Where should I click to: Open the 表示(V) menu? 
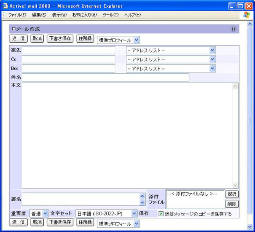click(59, 15)
